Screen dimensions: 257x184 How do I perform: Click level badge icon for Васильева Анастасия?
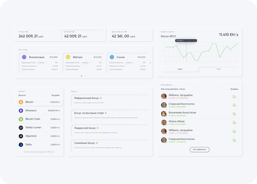234,114
